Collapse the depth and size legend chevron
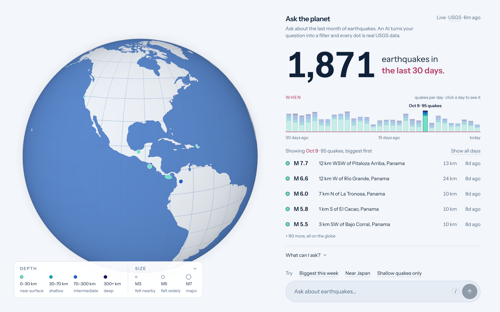The image size is (500, 312). click(195, 269)
